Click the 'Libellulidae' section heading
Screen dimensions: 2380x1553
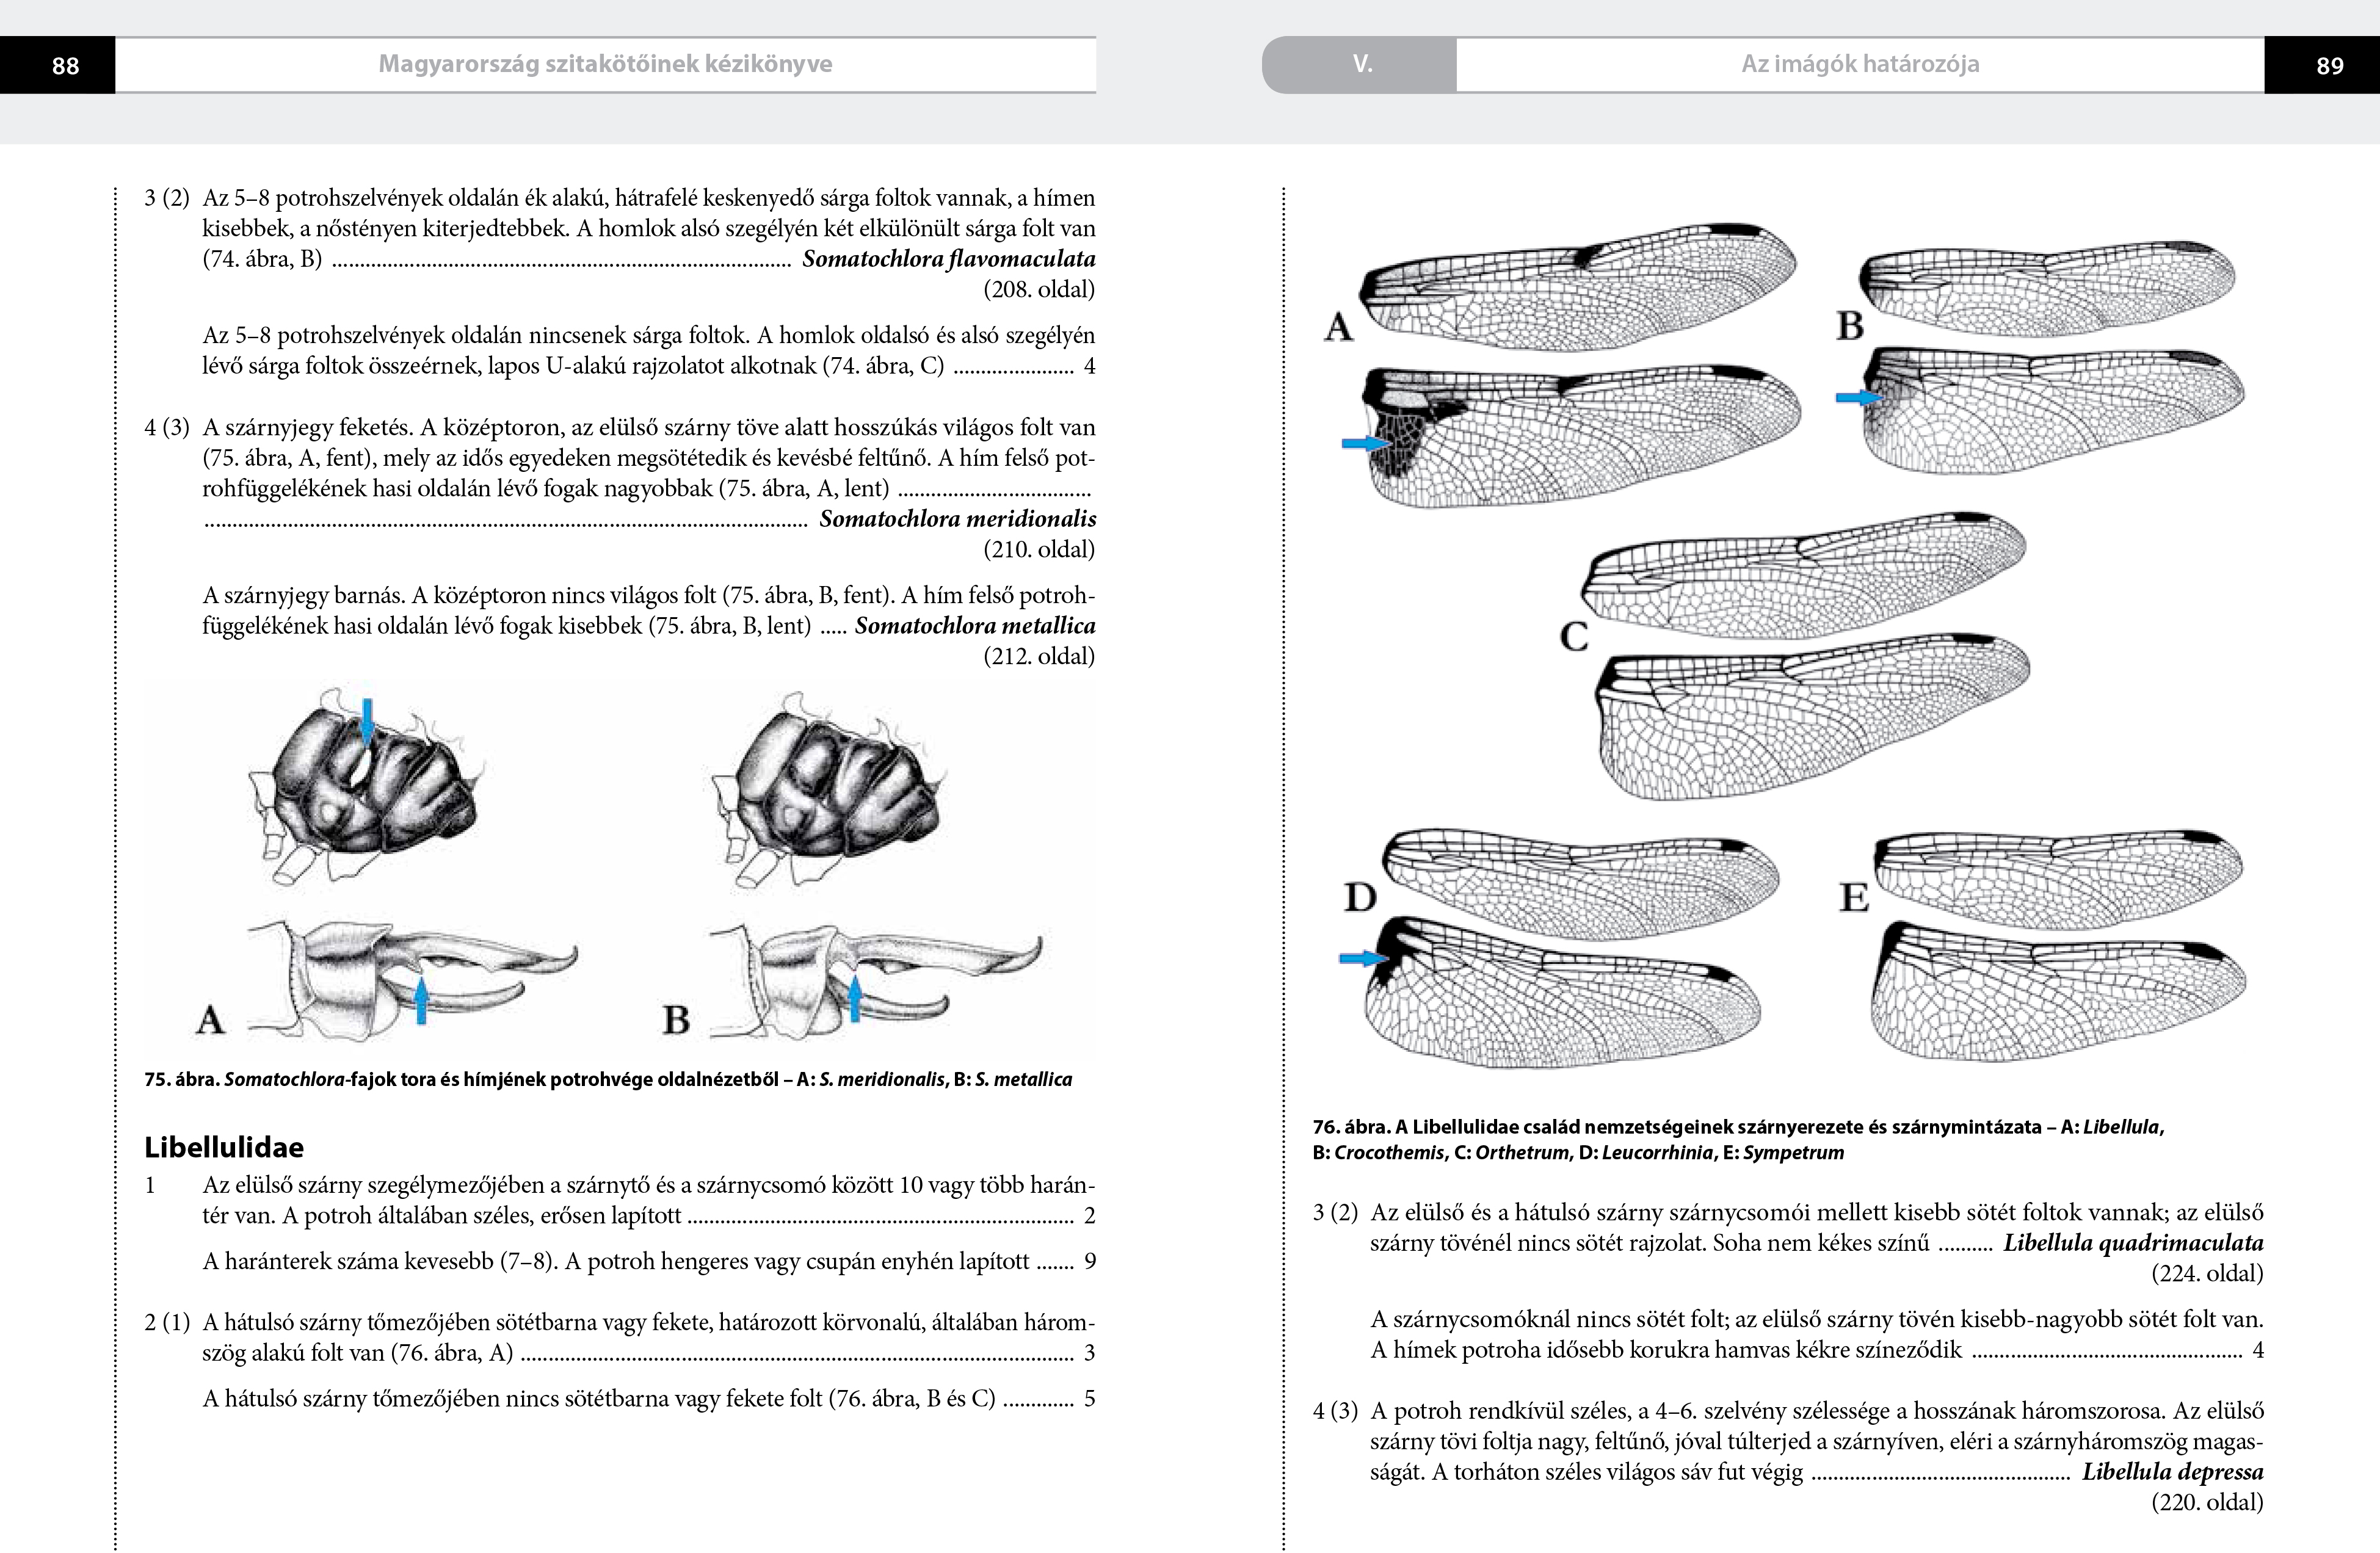click(224, 1147)
